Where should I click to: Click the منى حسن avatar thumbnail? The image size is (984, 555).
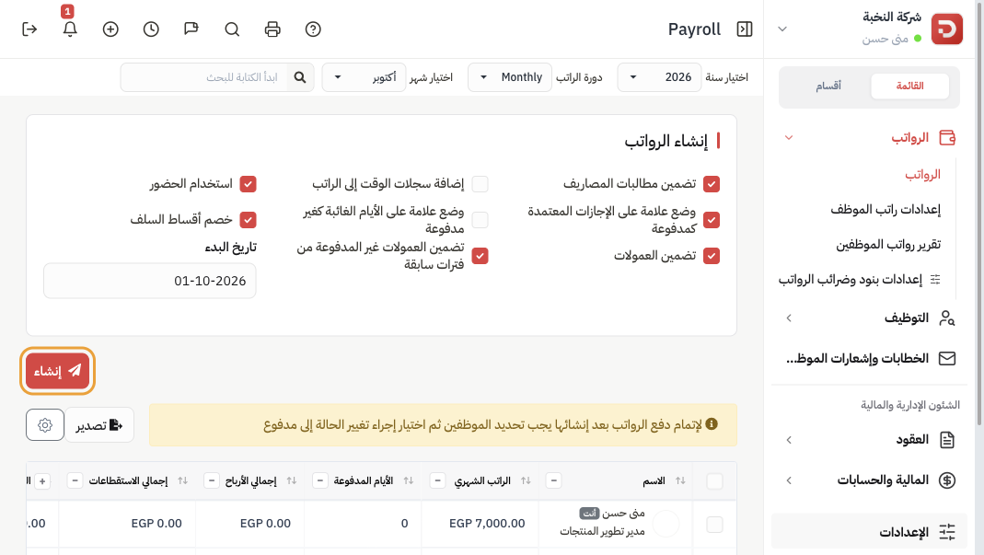pos(666,524)
